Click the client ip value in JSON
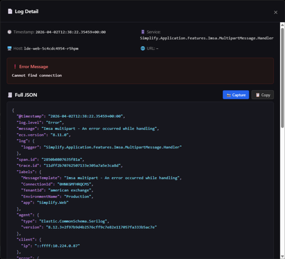The image size is (285, 259). (x=57, y=246)
